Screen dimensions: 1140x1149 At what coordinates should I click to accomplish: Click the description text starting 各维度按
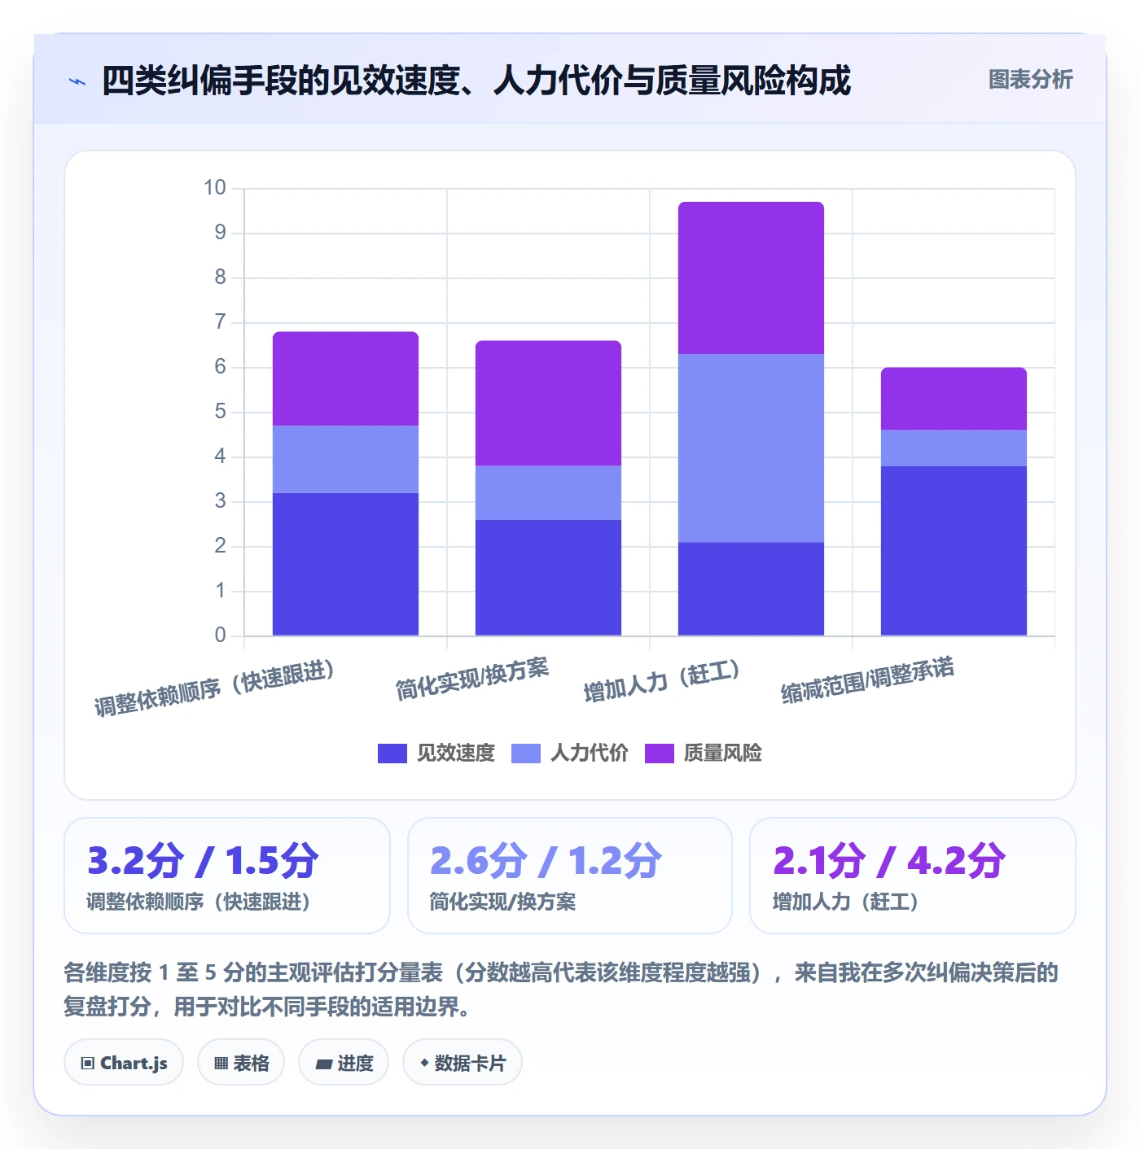pyautogui.click(x=561, y=990)
